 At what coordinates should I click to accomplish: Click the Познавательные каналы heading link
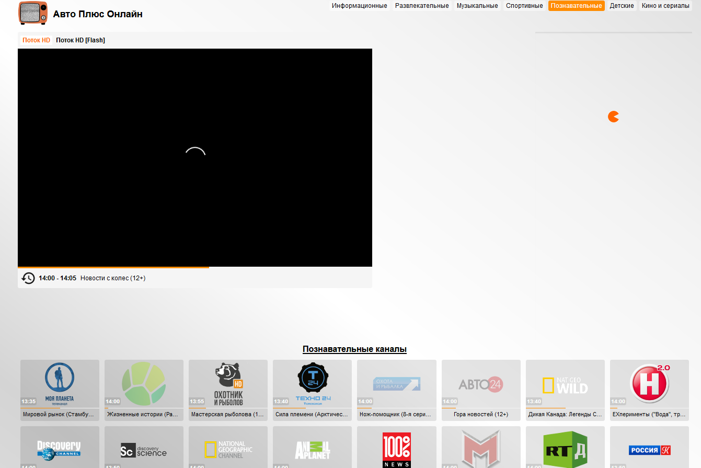tap(354, 349)
